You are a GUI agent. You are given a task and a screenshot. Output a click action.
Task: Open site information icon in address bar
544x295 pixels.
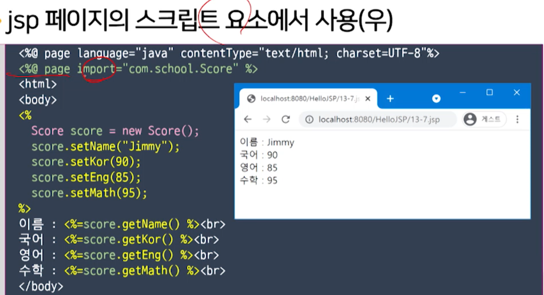(x=309, y=119)
